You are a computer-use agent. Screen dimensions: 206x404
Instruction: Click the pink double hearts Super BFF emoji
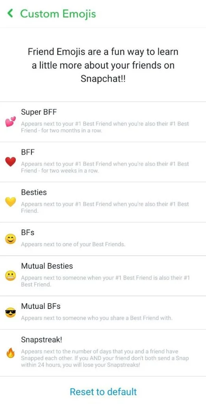click(11, 122)
